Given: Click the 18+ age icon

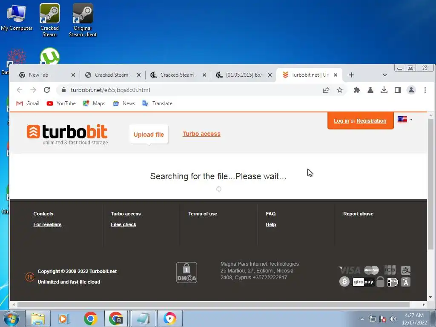Looking at the screenshot, I should (30, 277).
